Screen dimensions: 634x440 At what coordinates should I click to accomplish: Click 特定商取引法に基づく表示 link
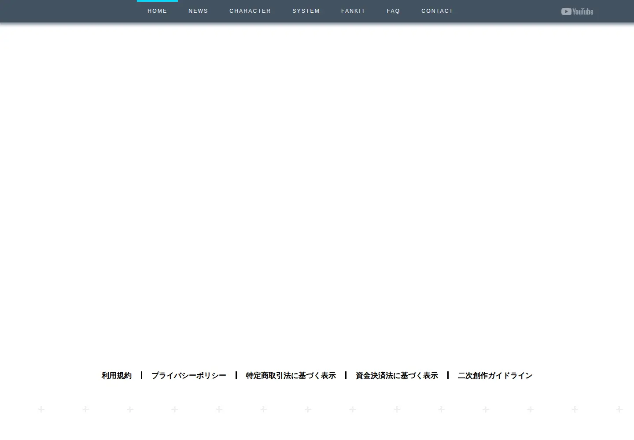[x=291, y=375]
